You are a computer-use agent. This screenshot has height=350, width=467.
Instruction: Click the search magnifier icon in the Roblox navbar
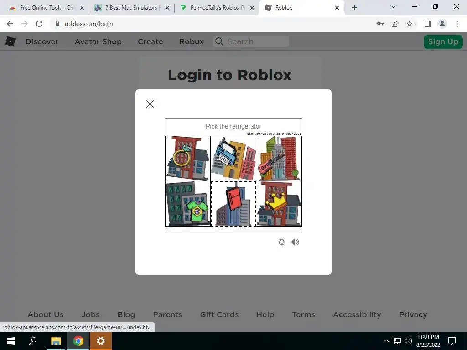[x=219, y=41]
